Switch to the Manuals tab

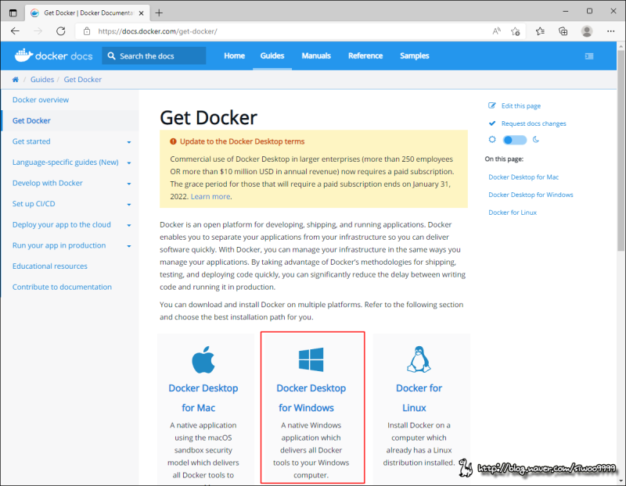[316, 55]
